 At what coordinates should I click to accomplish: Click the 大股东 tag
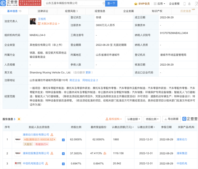pyautogui.click(x=28, y=144)
